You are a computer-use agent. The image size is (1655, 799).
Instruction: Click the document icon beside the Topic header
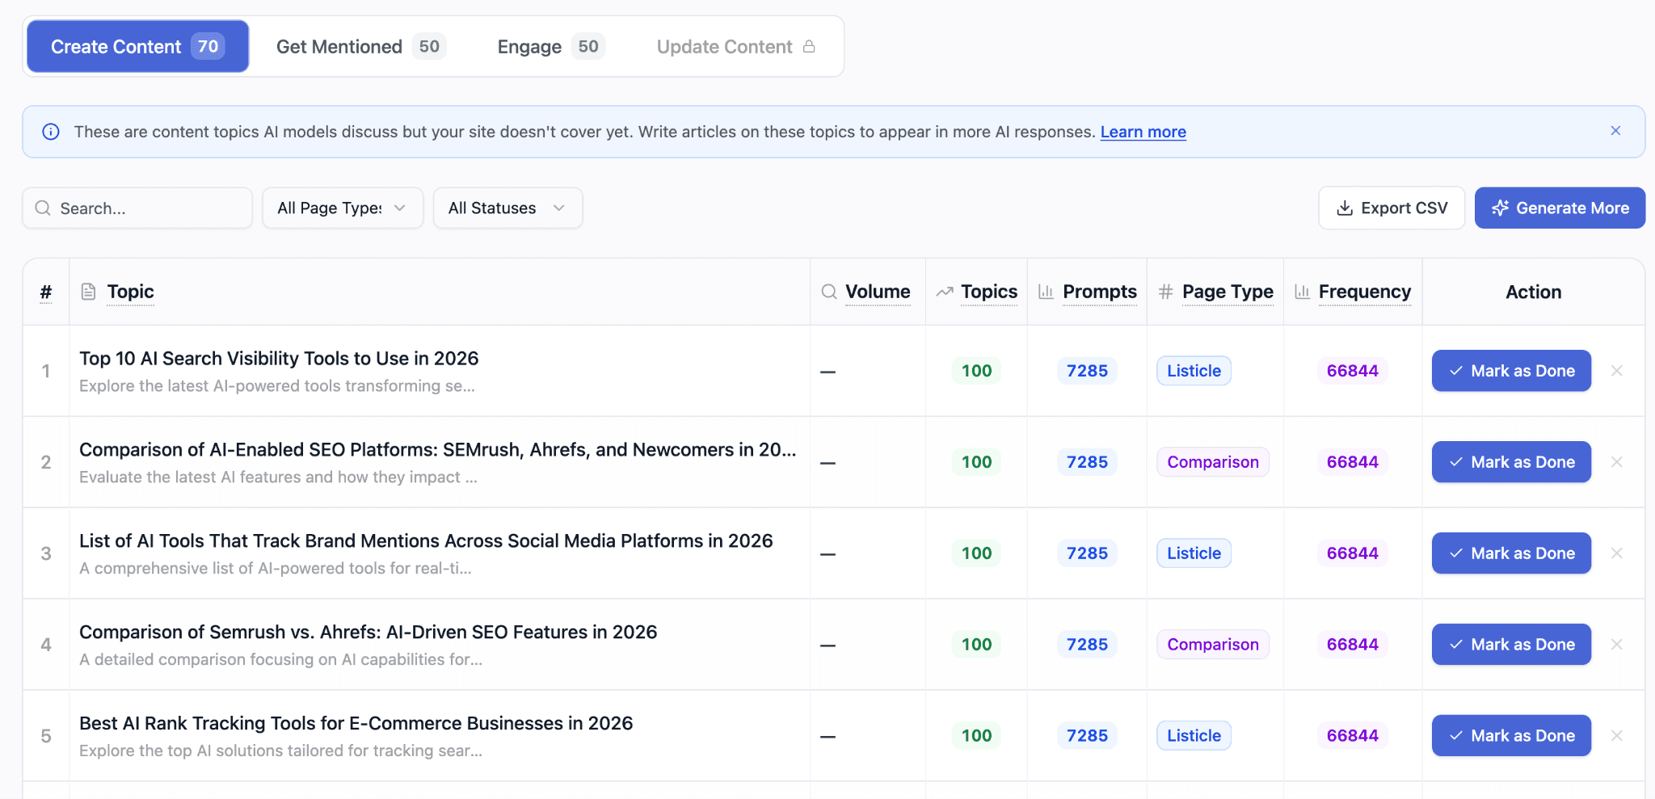click(89, 292)
